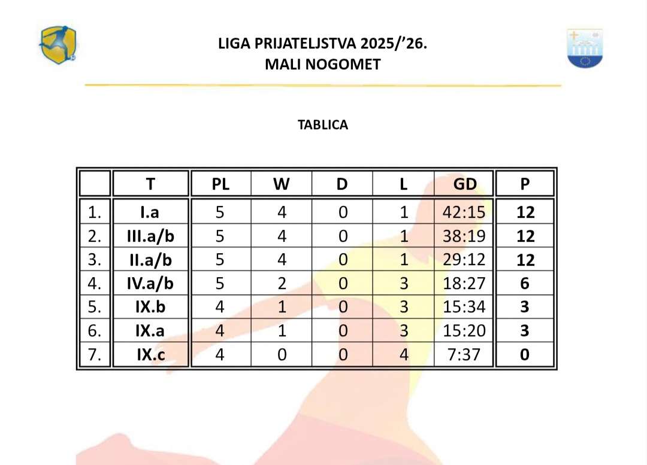The image size is (647, 465).
Task: Select the GD column header
Action: pyautogui.click(x=464, y=184)
